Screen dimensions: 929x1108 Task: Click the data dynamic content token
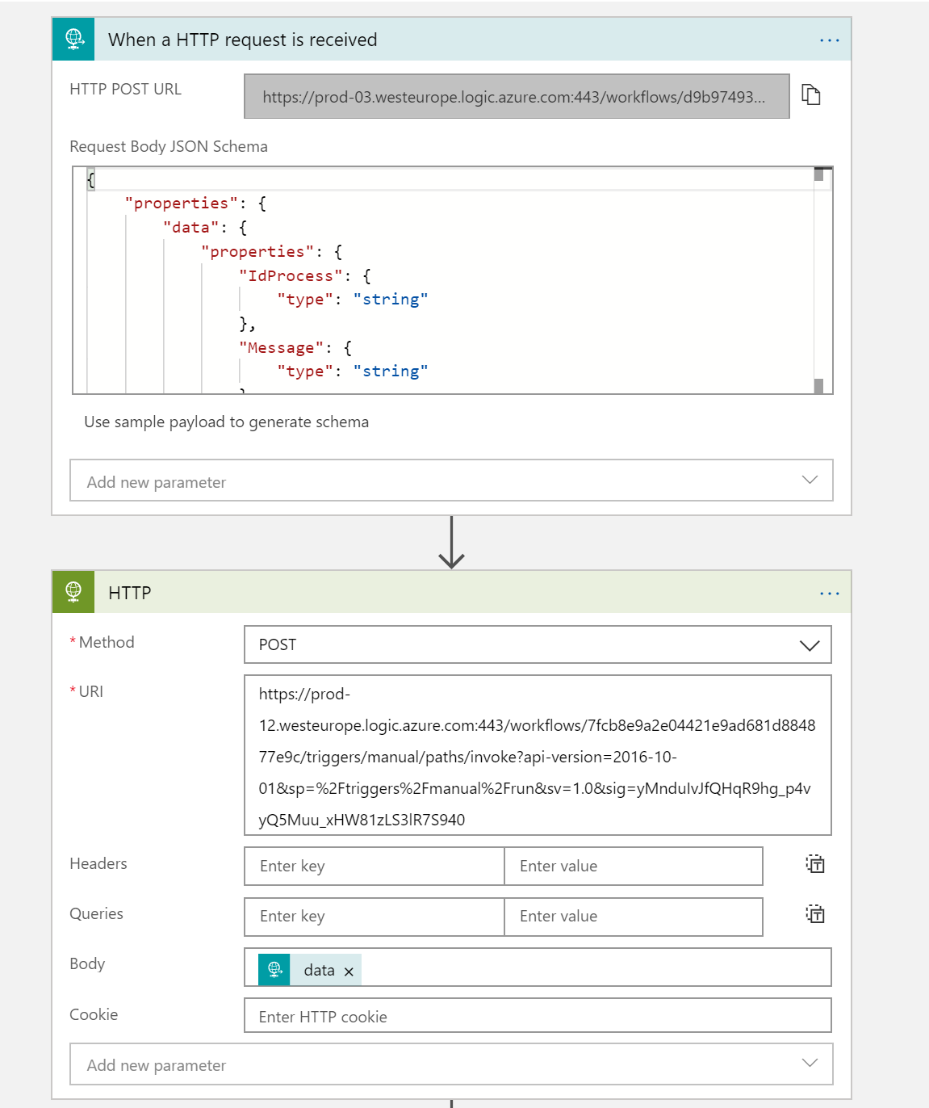coord(318,970)
